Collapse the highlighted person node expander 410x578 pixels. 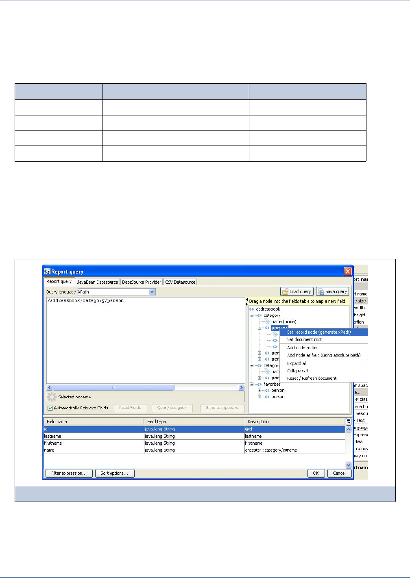point(260,328)
